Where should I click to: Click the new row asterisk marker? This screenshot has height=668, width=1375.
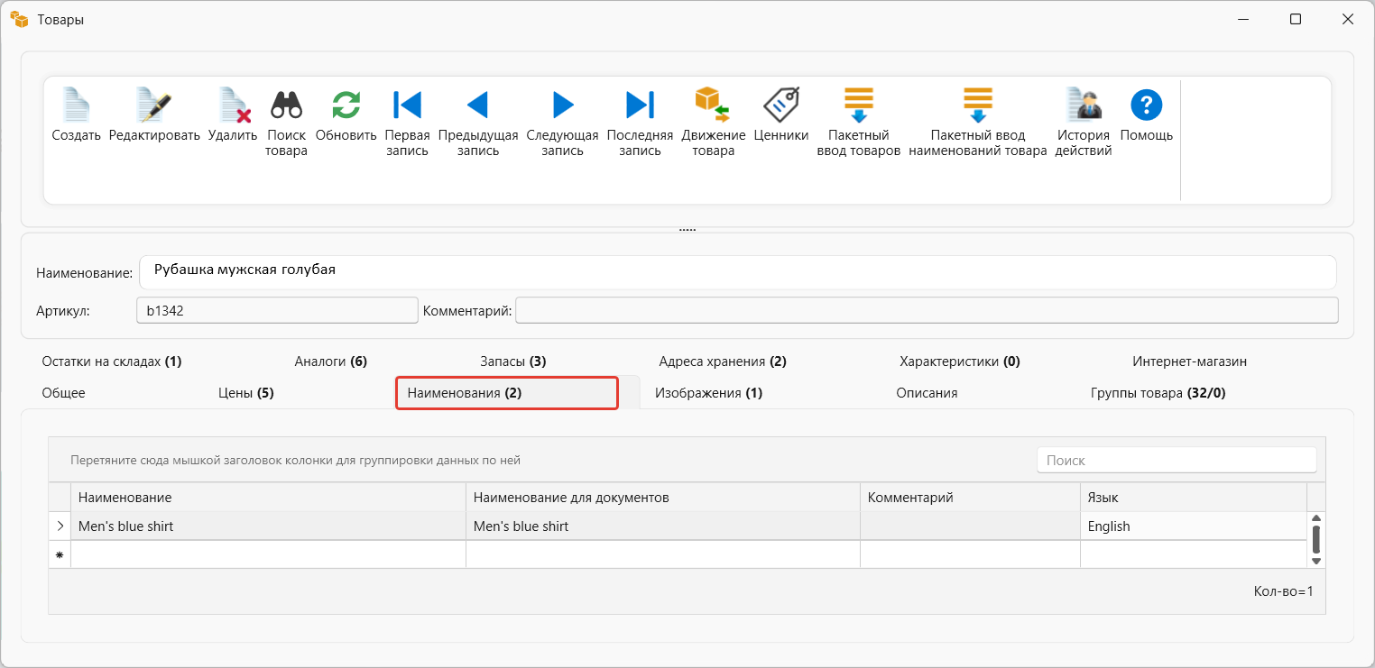(60, 554)
